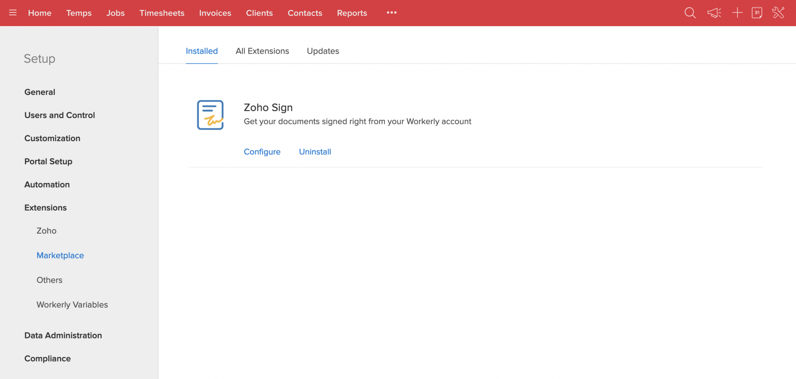Uninstall the Zoho Sign extension
Image resolution: width=796 pixels, height=379 pixels.
[x=315, y=152]
